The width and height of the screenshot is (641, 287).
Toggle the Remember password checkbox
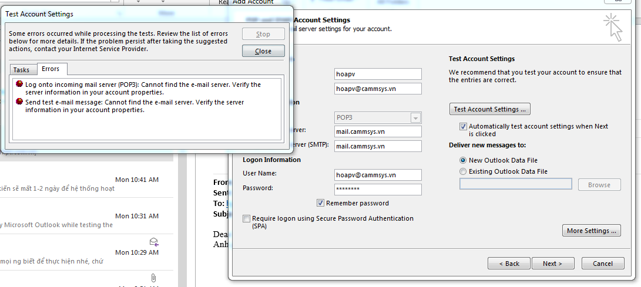coord(320,203)
